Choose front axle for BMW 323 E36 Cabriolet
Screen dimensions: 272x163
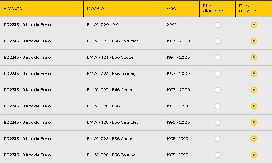(x=217, y=41)
